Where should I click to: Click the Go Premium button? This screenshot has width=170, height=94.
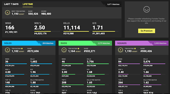click(x=146, y=31)
